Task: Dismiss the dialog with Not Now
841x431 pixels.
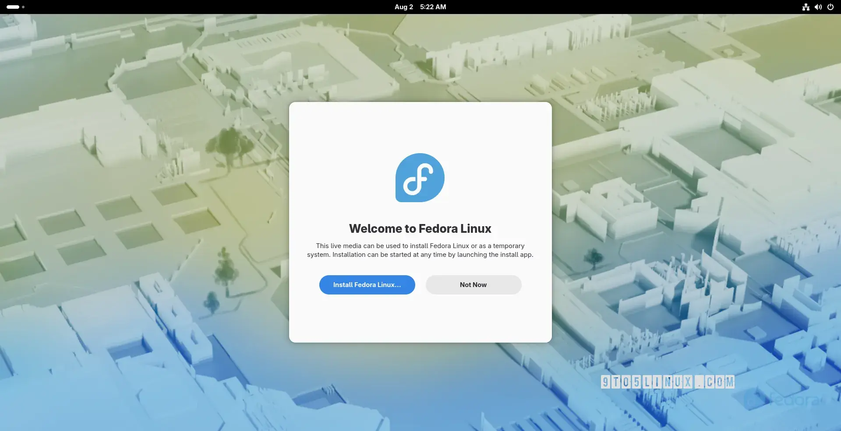Action: click(474, 285)
